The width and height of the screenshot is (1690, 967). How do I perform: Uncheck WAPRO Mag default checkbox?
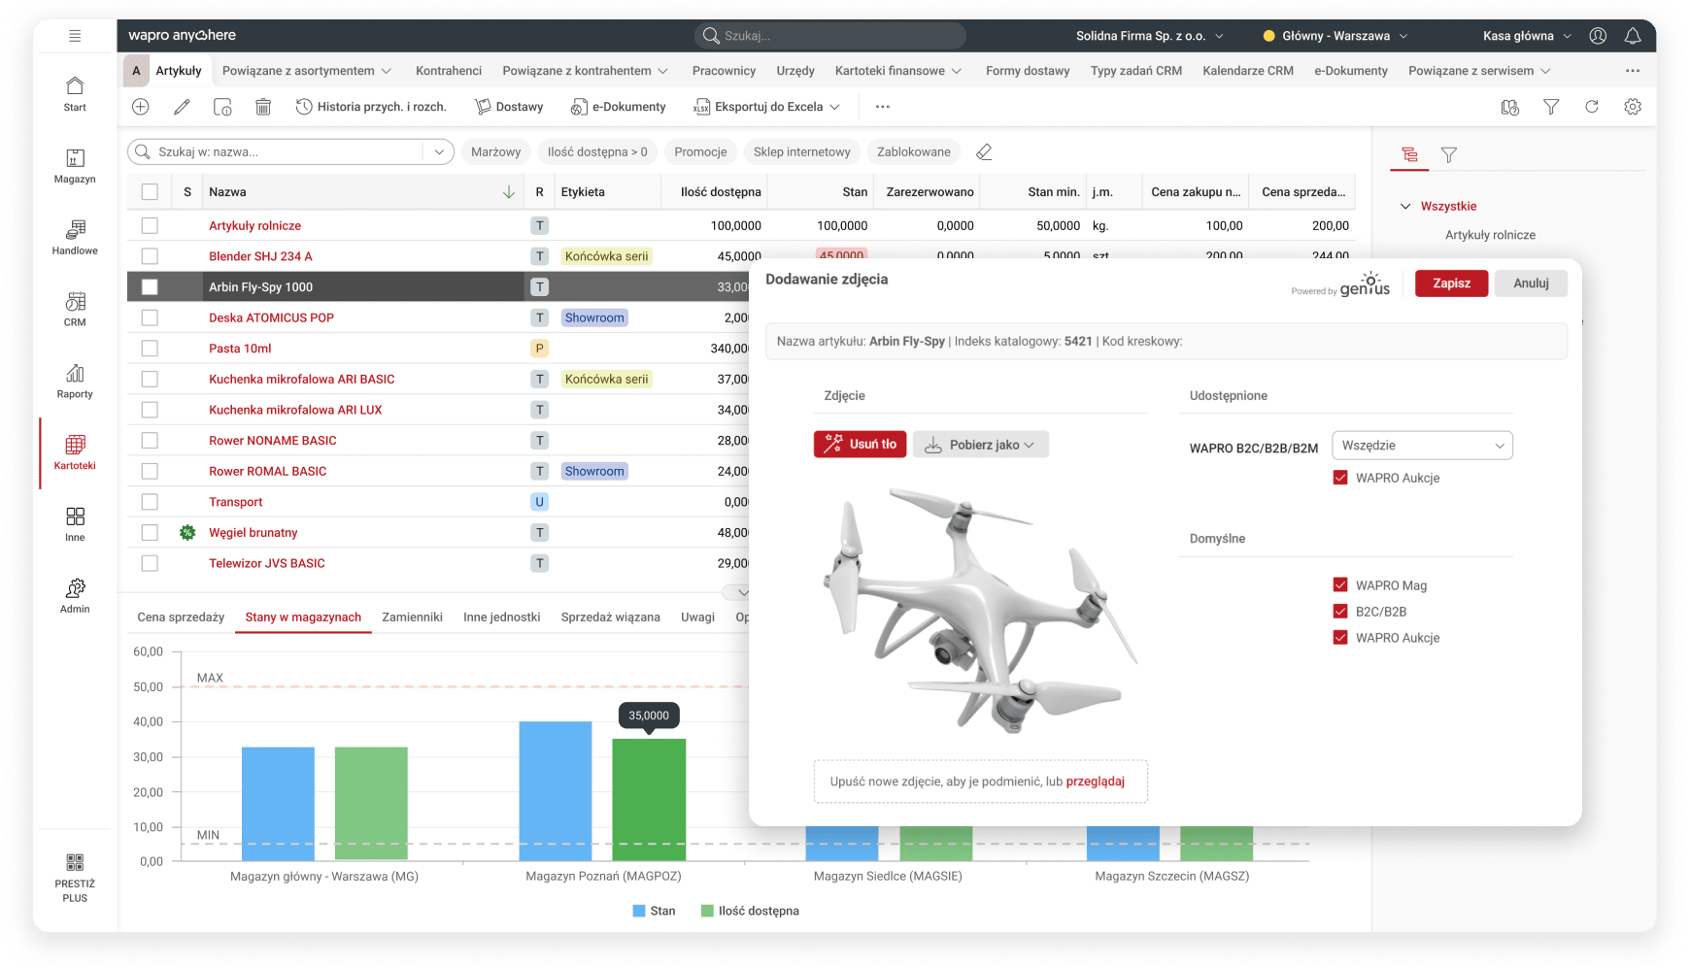pyautogui.click(x=1340, y=585)
